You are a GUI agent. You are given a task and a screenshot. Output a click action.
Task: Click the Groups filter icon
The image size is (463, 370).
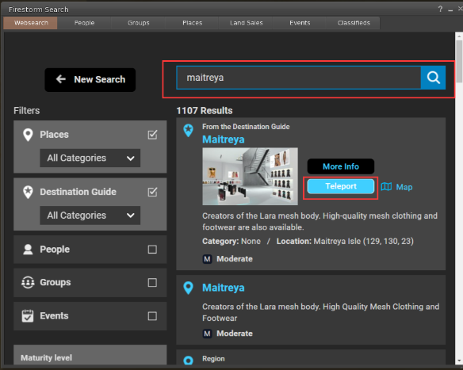[x=28, y=282]
